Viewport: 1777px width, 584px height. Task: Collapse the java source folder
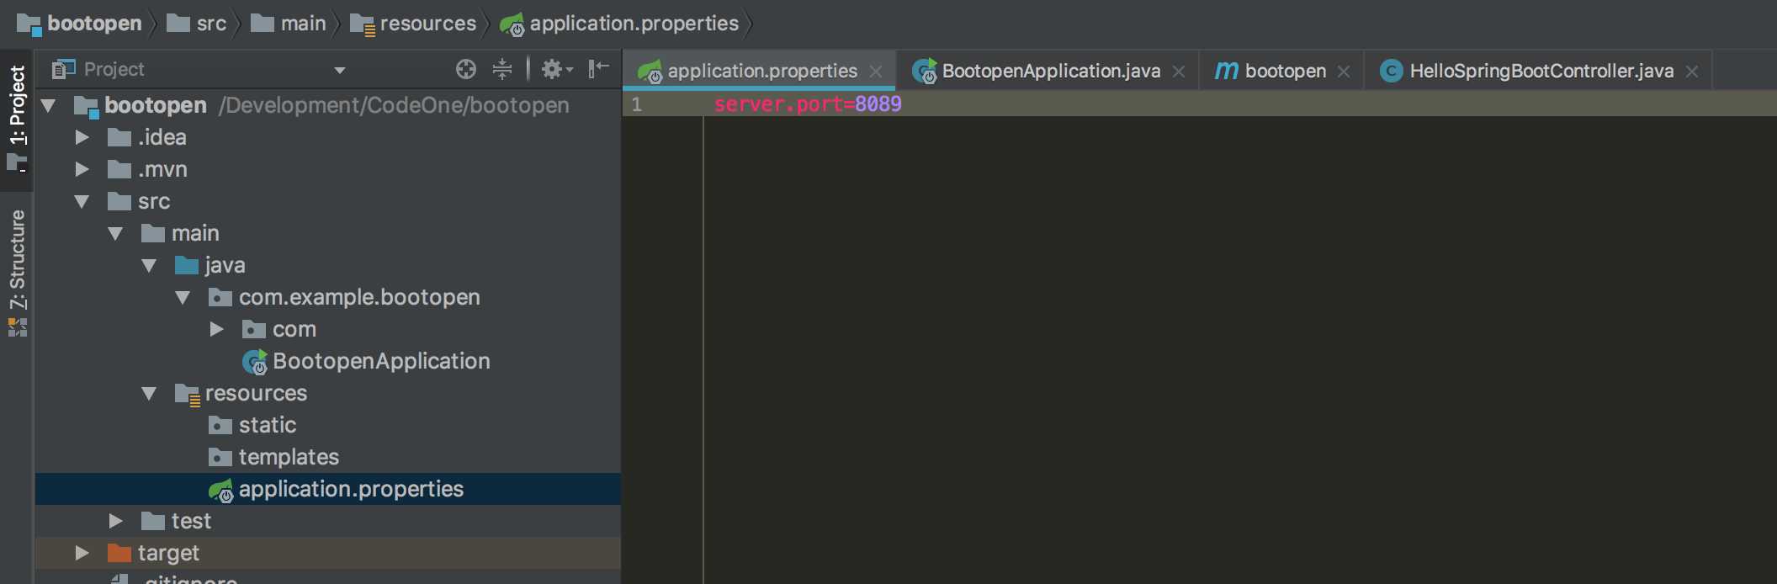tap(149, 265)
